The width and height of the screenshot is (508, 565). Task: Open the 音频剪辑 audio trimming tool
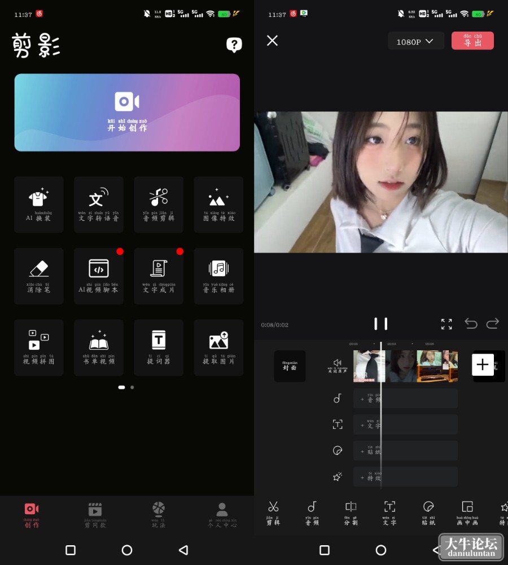159,205
